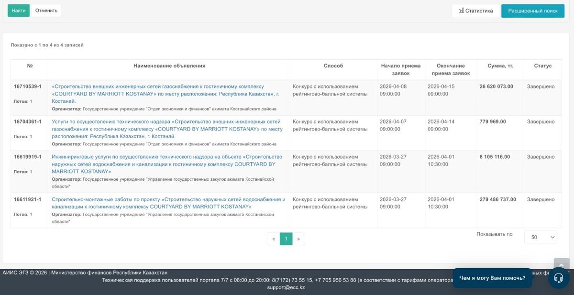Go to previous page « arrow
This screenshot has width=574, height=295.
click(x=273, y=239)
